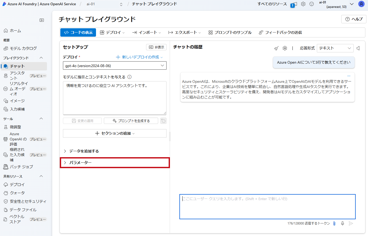The height and width of the screenshot is (236, 368).
Task: Open chat history settings gear
Action: 285,48
